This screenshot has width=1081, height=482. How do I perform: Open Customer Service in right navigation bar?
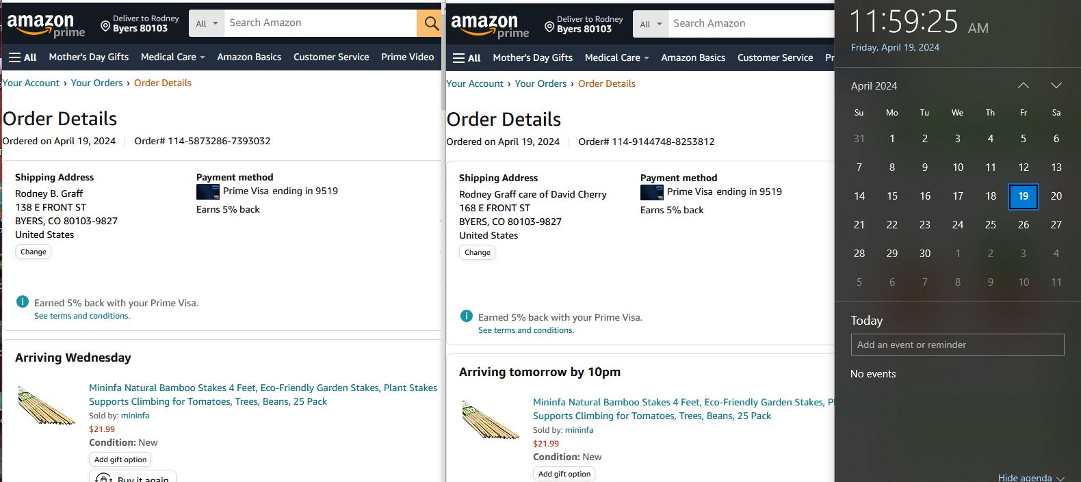coord(774,58)
